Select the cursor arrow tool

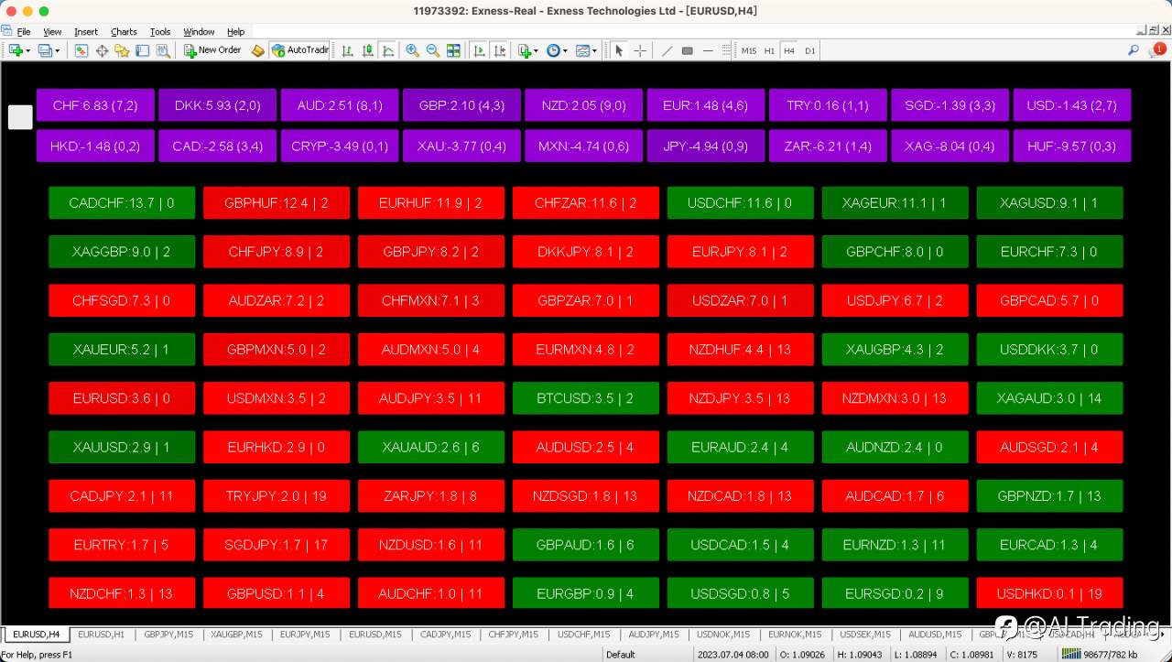pyautogui.click(x=619, y=50)
